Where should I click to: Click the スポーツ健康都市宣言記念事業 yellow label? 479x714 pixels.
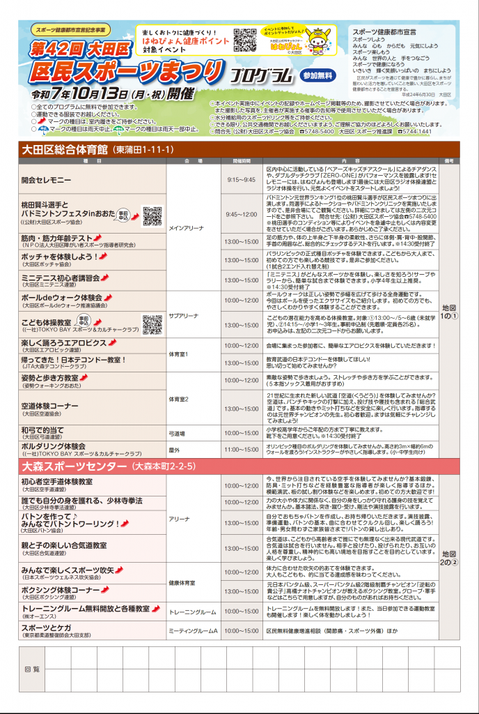pos(71,29)
